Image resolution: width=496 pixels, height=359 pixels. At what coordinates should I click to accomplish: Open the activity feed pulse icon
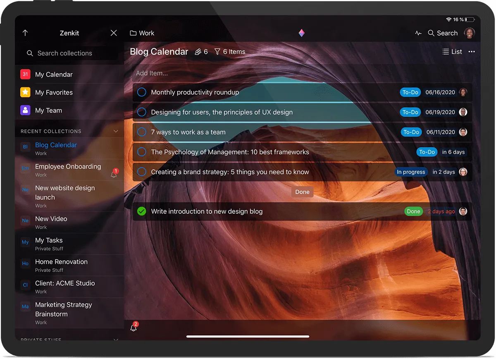pos(419,33)
